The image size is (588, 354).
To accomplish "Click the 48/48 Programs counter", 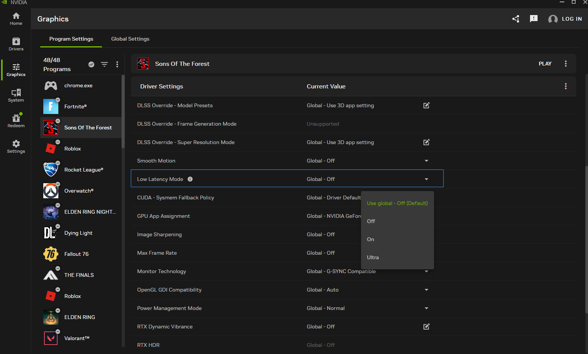I will pyautogui.click(x=57, y=64).
